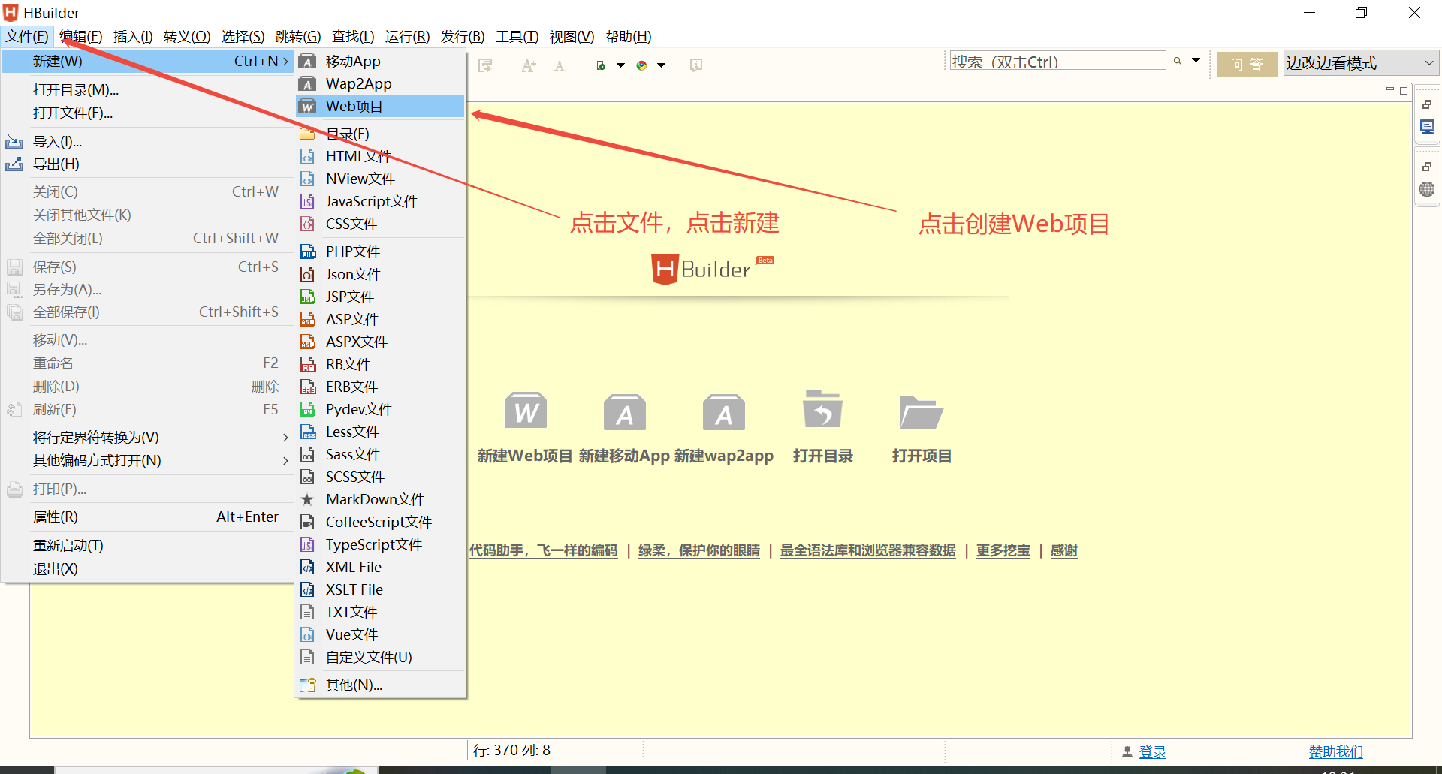The image size is (1442, 774).
Task: Expand the 其他编码方式打开(N) submenu
Action: coord(148,461)
